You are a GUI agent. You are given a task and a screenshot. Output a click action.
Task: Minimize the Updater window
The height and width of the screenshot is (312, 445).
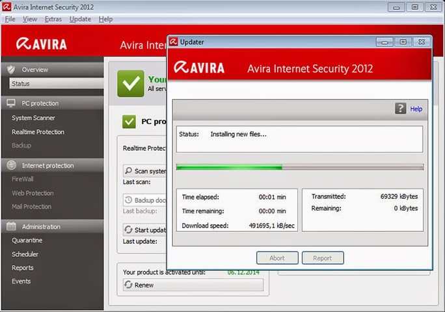tap(384, 42)
